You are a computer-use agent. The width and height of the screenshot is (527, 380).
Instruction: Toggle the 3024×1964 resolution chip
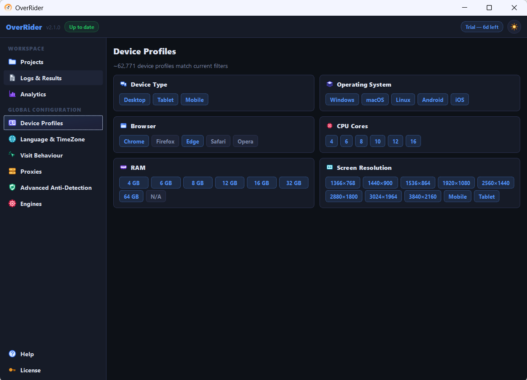pyautogui.click(x=384, y=197)
